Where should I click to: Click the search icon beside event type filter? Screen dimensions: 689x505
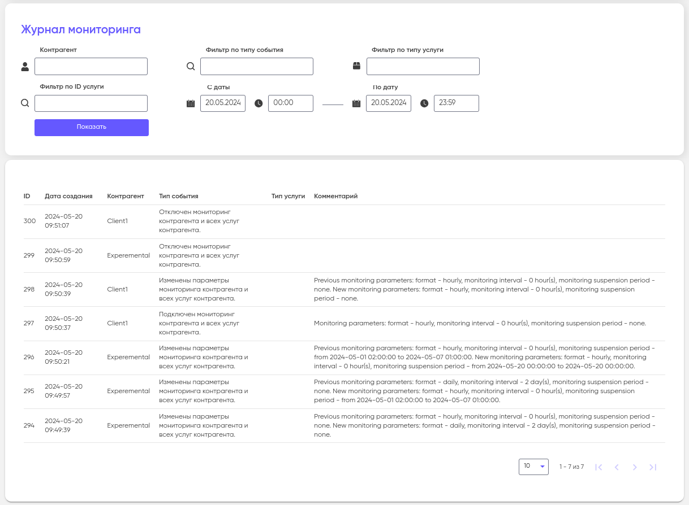pyautogui.click(x=191, y=67)
